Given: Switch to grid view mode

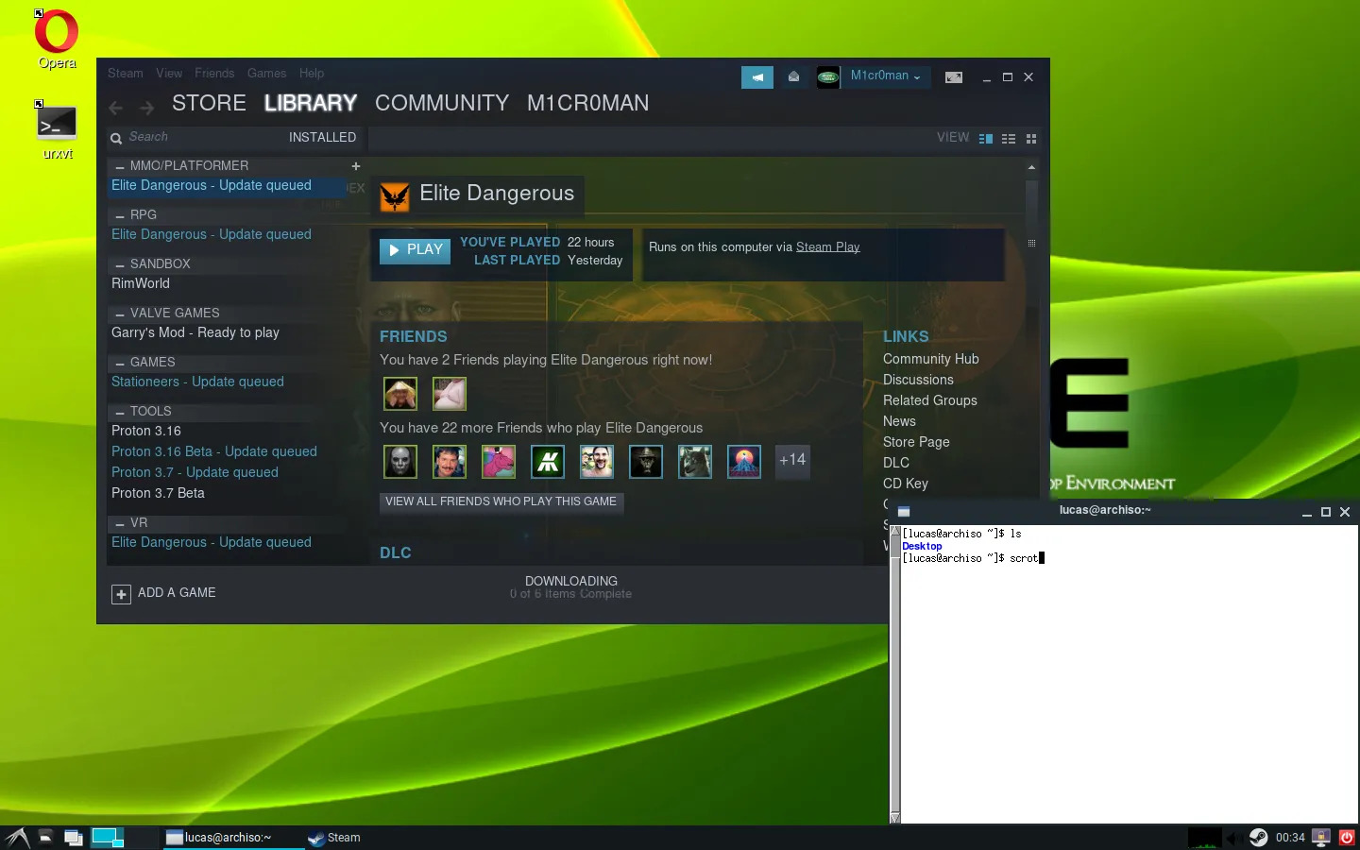Looking at the screenshot, I should click(1031, 139).
